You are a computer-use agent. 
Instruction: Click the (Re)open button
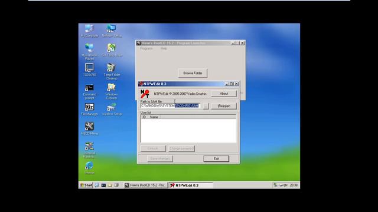click(x=224, y=106)
